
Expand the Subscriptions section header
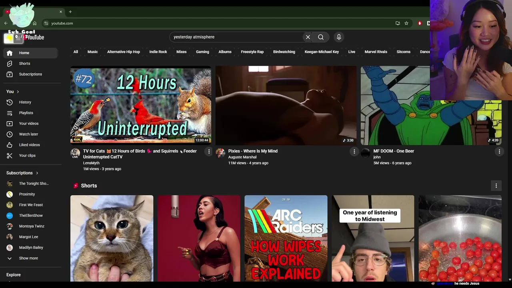pos(22,173)
